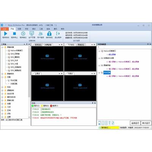This screenshot has height=152, width=152.
Task: Switch to the TOO positioning image tab
Action: pyautogui.click(x=71, y=45)
